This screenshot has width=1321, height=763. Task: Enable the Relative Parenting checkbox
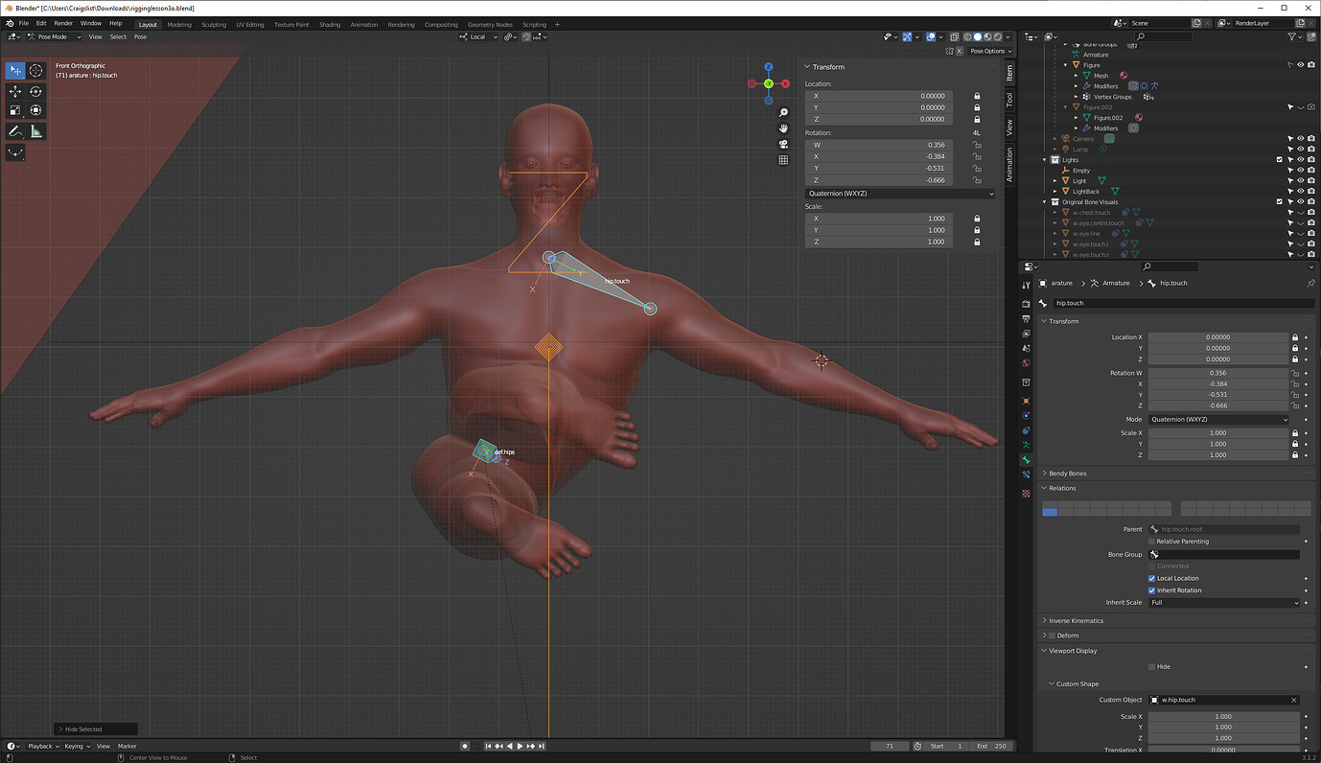click(x=1152, y=542)
